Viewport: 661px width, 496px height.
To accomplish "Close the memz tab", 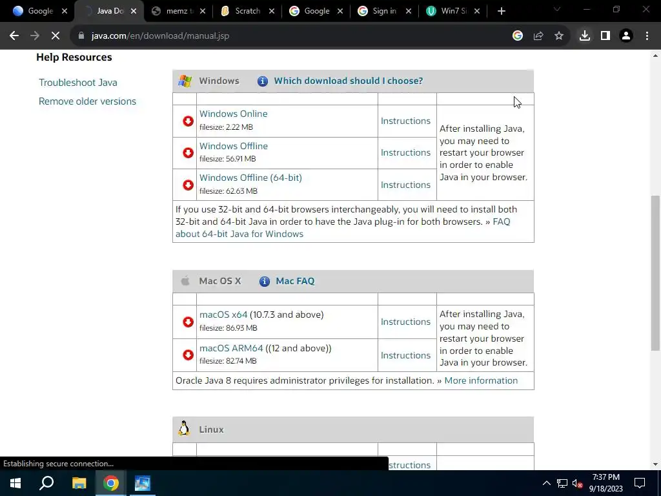I will click(203, 12).
